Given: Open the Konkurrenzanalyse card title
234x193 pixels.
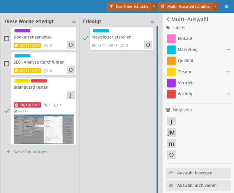Looking at the screenshot, I should pyautogui.click(x=32, y=37).
